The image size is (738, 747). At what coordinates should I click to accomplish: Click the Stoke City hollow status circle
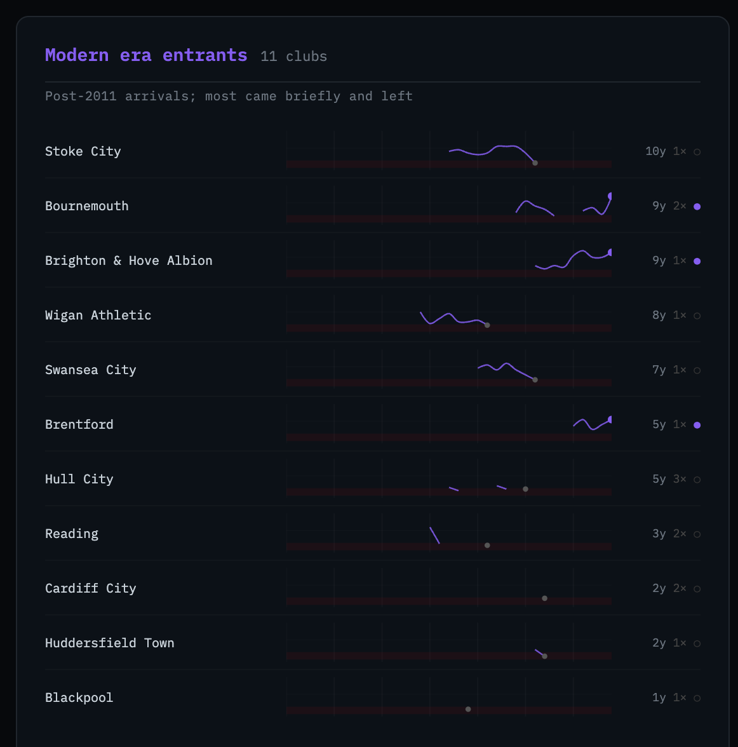click(x=697, y=152)
